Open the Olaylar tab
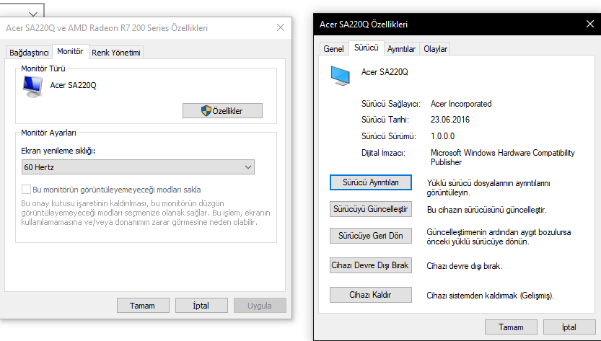601x341 pixels. point(436,48)
